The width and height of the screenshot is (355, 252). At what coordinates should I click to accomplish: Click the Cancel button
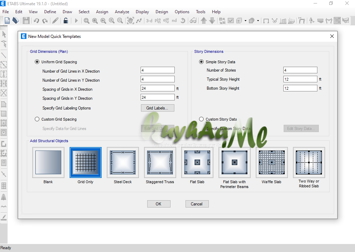pos(197,204)
